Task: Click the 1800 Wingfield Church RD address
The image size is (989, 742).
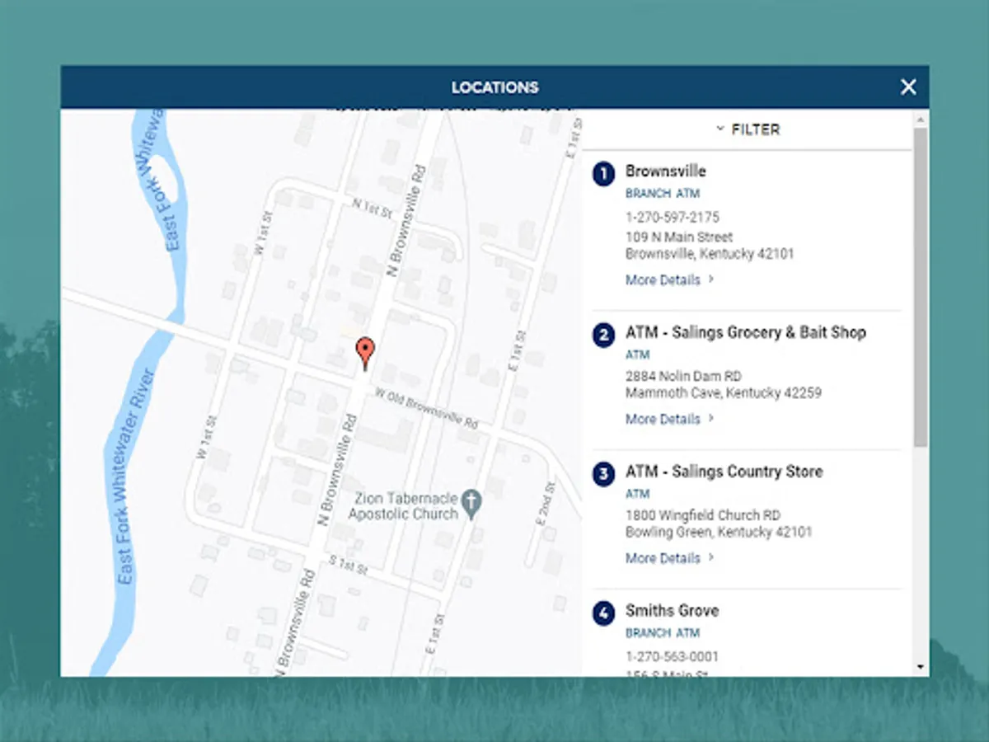Action: click(x=703, y=515)
